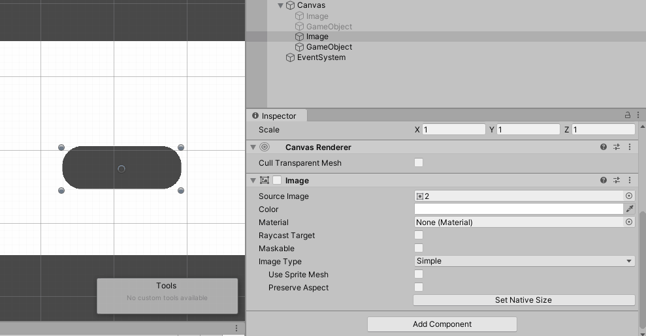Select the active GameObject under Canvas
The width and height of the screenshot is (646, 336).
tap(329, 47)
